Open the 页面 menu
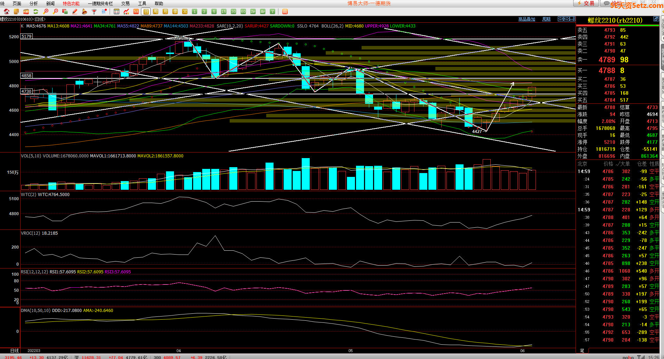Viewport: 664px width, 359px height. (x=17, y=3)
